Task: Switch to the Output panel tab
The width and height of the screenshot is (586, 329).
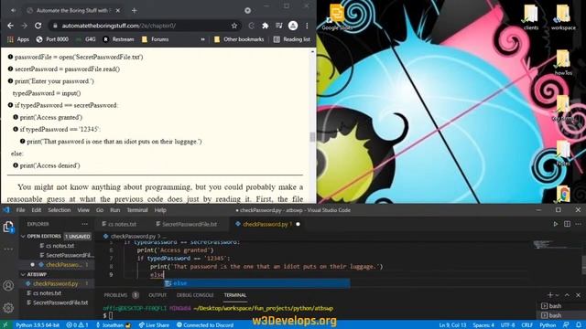Action: [x=157, y=295]
